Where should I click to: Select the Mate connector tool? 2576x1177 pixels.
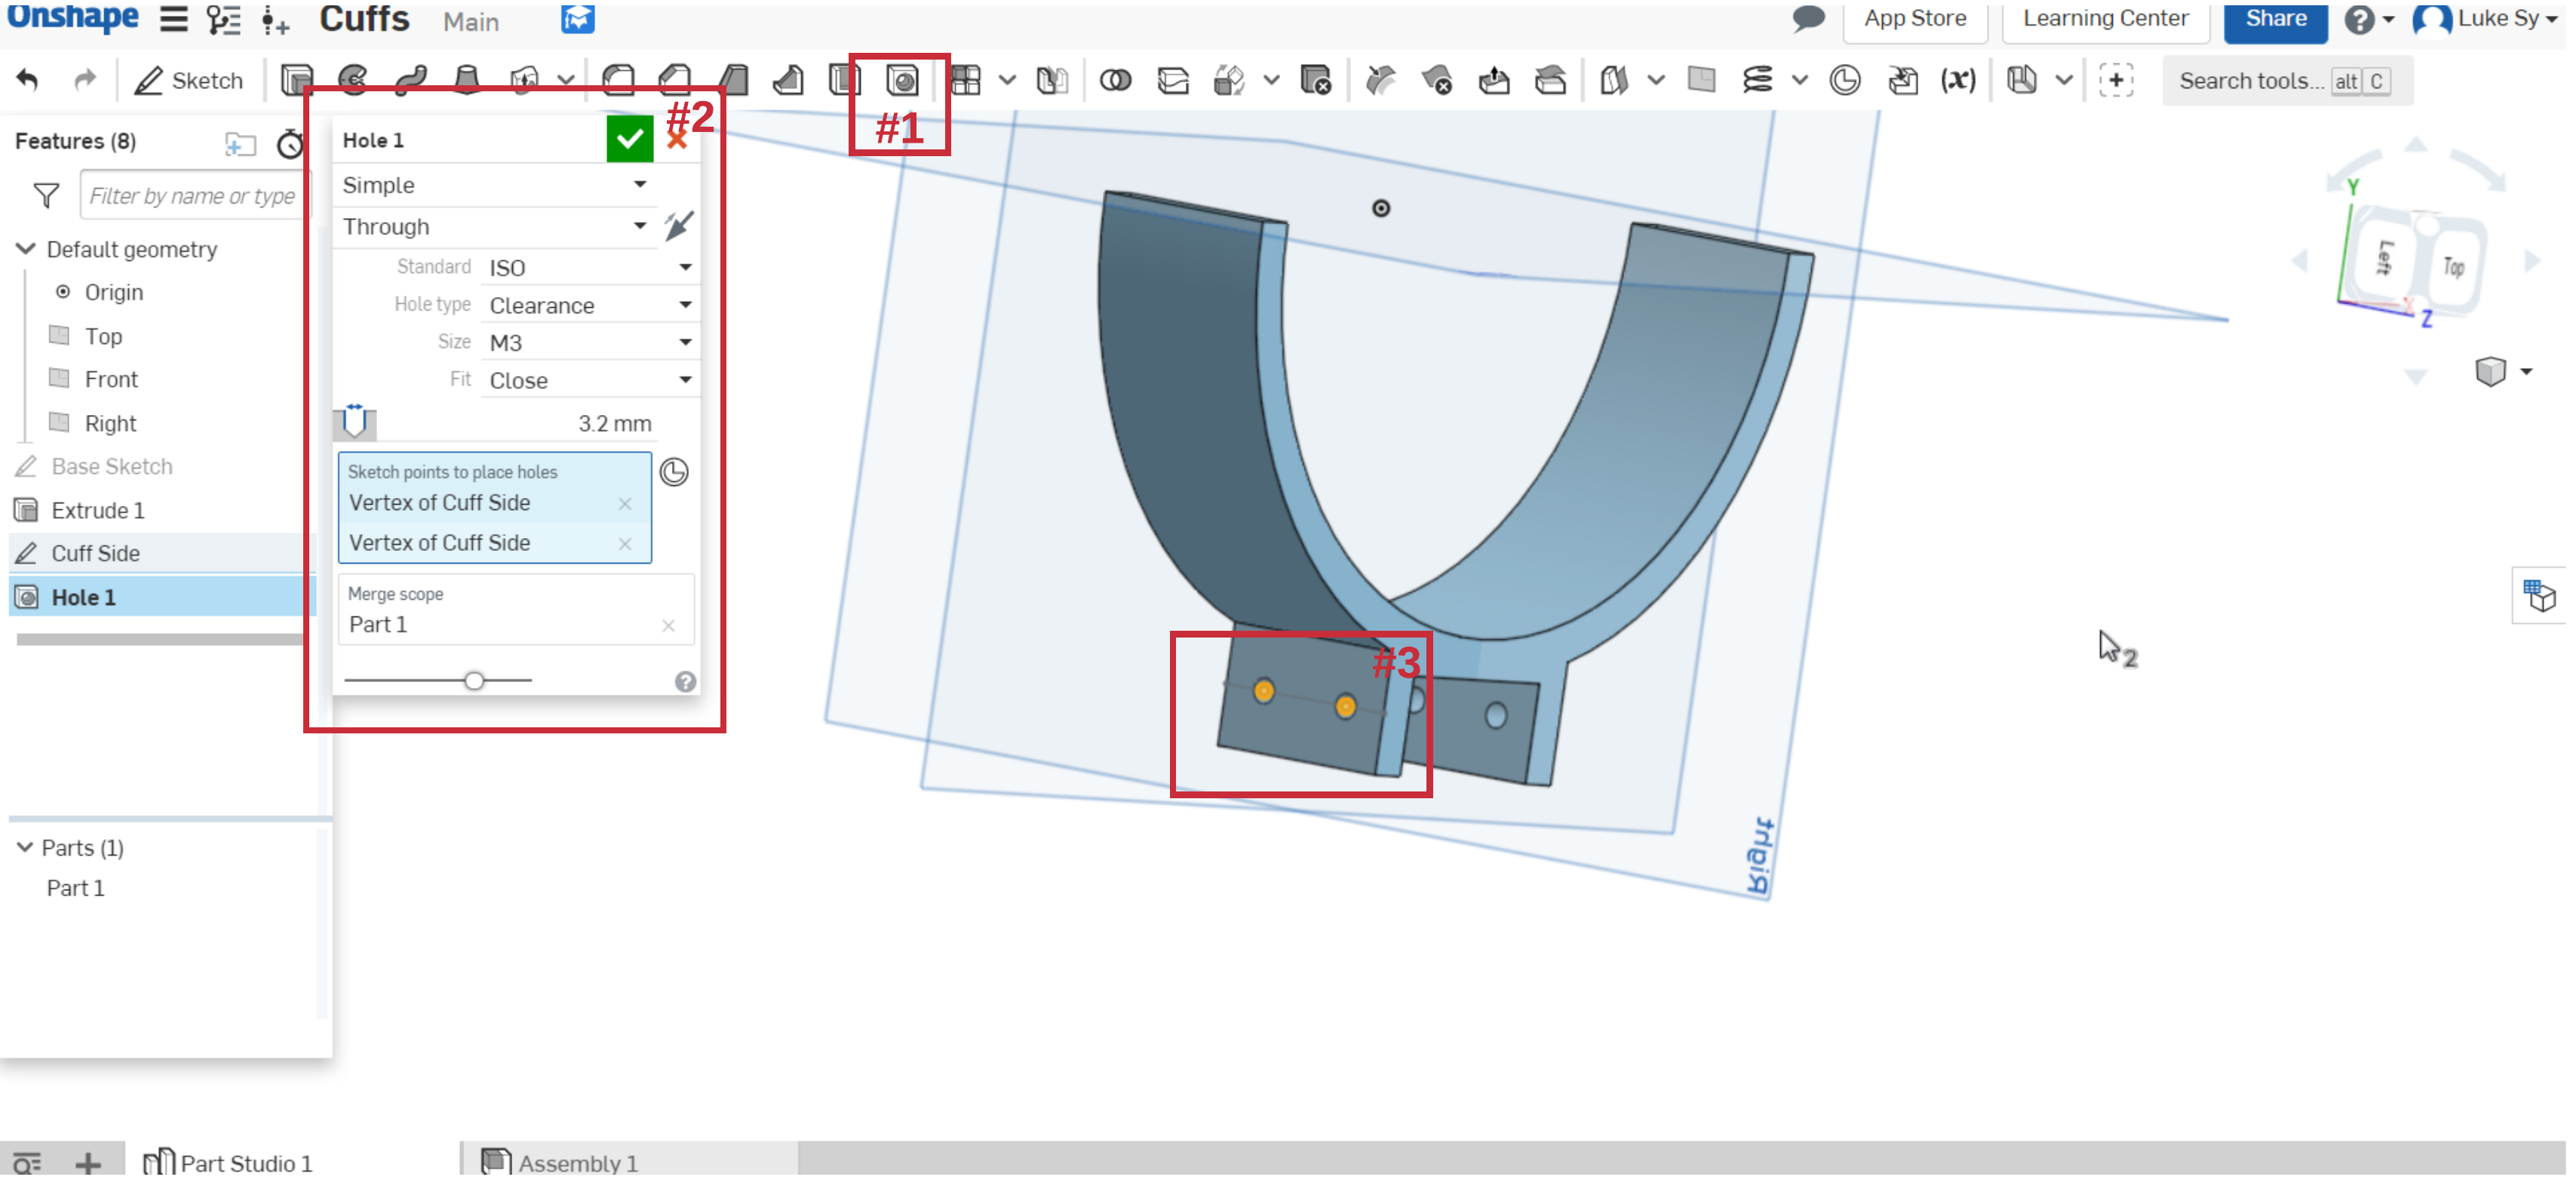tap(1845, 80)
